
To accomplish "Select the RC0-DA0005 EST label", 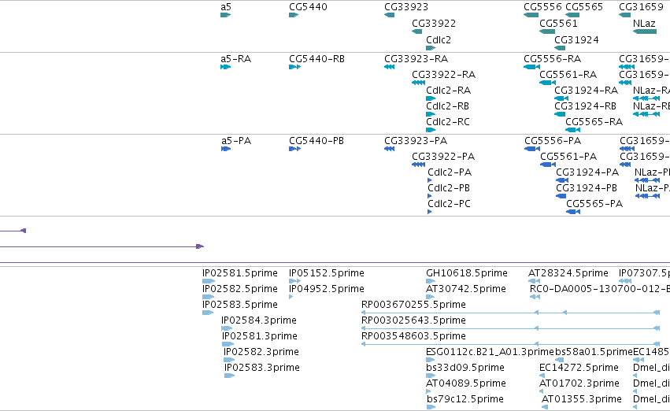I will click(x=600, y=289).
